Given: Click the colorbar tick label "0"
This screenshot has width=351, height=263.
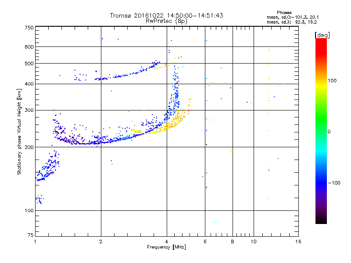Looking at the screenshot, I should pyautogui.click(x=329, y=131).
